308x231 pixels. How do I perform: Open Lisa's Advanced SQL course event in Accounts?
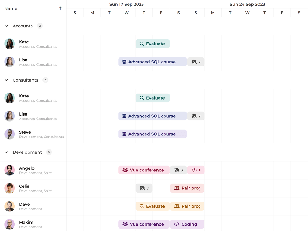[152, 62]
